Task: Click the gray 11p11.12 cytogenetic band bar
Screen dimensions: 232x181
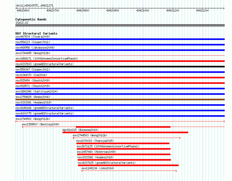Action: (120, 25)
